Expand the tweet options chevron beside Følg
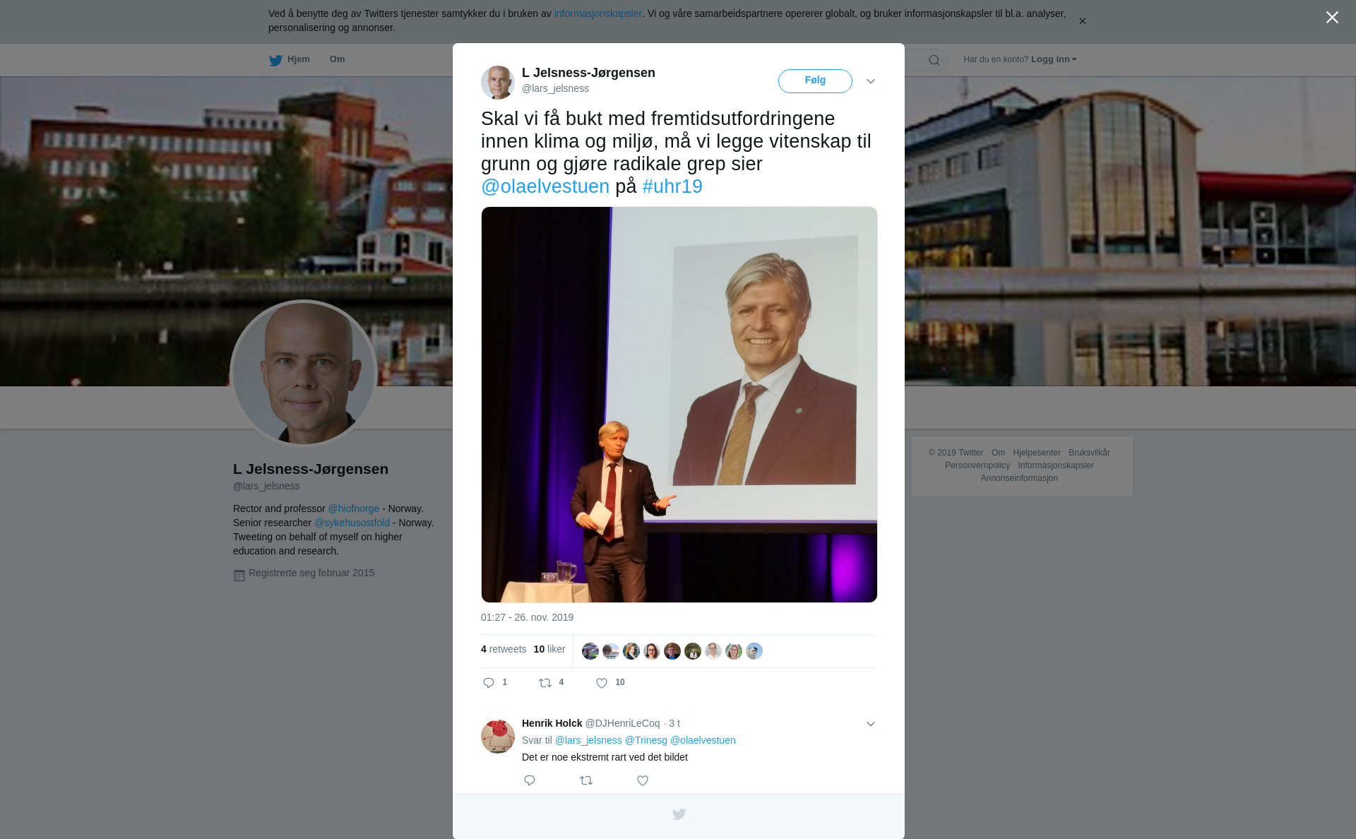This screenshot has width=1356, height=839. point(871,81)
